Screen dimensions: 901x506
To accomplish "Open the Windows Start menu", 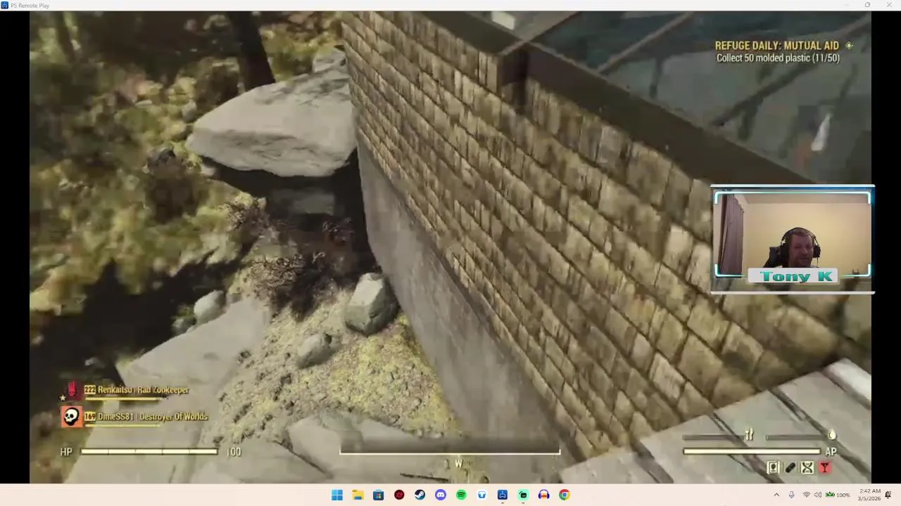I will [x=337, y=495].
